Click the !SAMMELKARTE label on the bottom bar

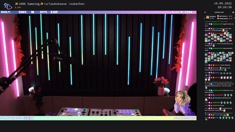pyautogui.click(x=185, y=118)
